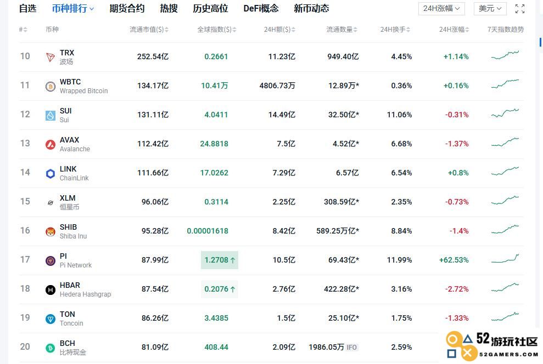Click the HBAR Hedera black logo

pos(51,289)
